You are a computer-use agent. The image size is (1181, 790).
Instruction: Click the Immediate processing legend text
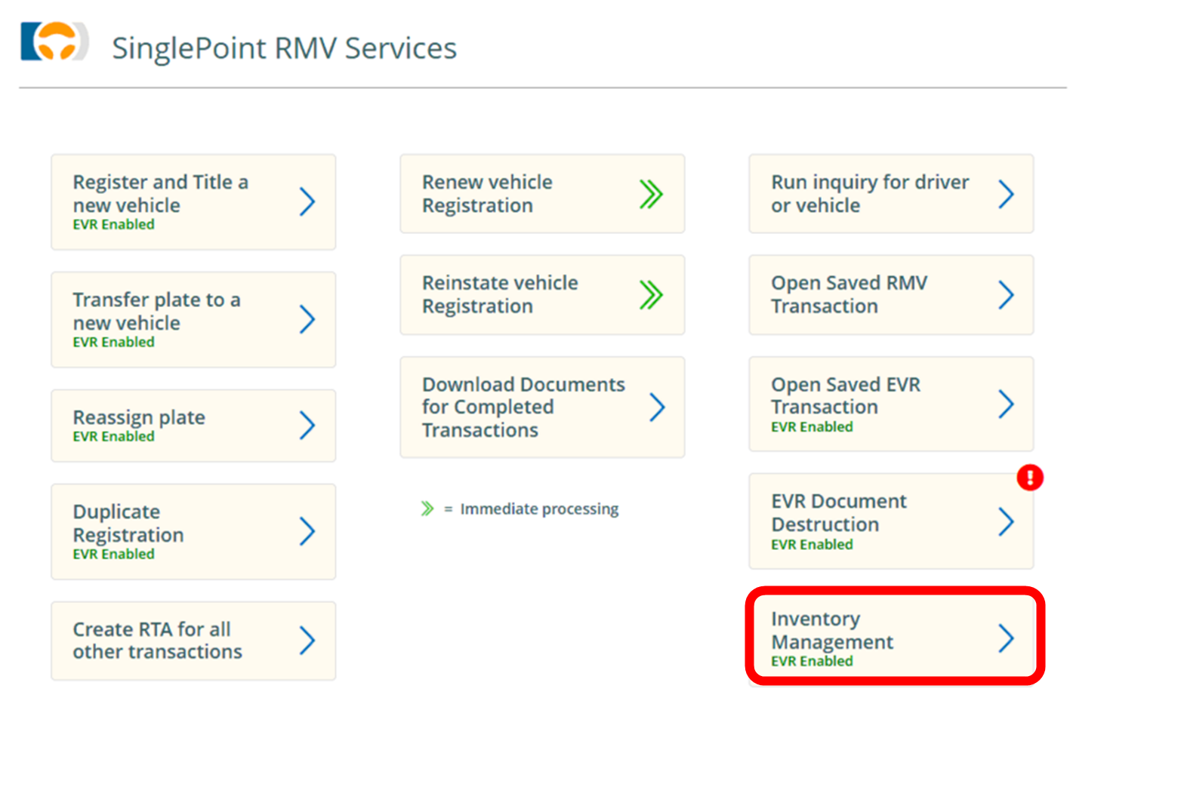click(x=539, y=509)
